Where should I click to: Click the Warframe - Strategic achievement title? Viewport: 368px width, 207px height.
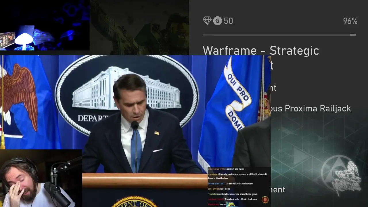coord(261,51)
